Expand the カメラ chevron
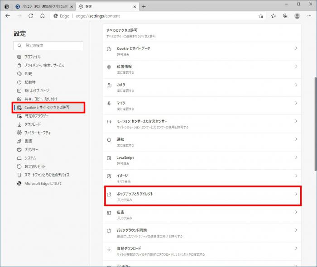 pos(296,85)
